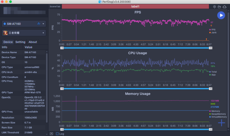Click the CPU Type universal980 value
The image size is (230, 136).
coord(32,67)
